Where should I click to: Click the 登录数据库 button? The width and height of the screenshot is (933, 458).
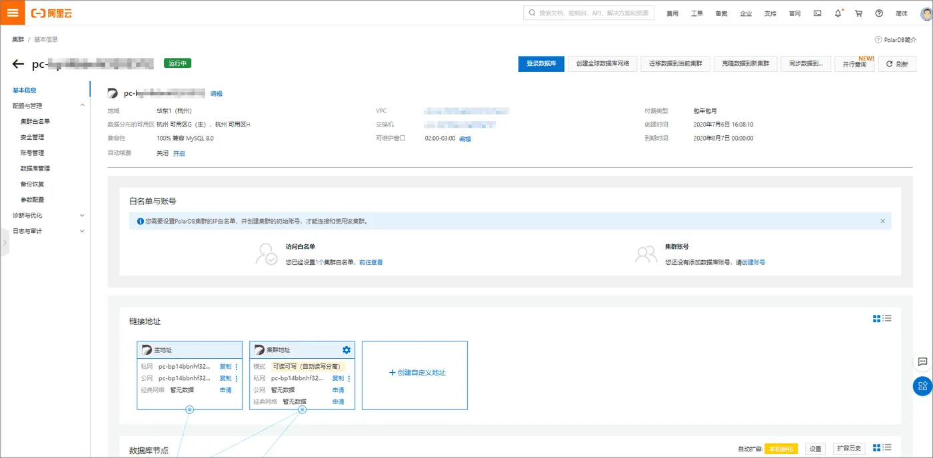(x=541, y=64)
